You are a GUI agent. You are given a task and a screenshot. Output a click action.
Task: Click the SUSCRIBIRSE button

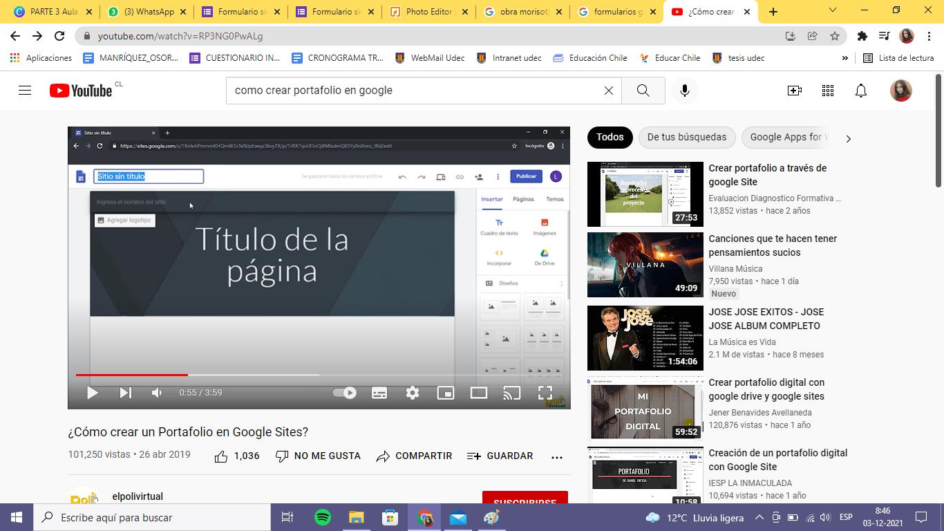[x=525, y=498]
